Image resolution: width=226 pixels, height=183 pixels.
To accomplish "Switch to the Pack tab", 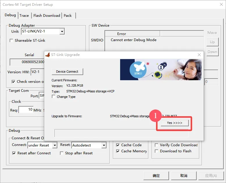I will [68, 16].
